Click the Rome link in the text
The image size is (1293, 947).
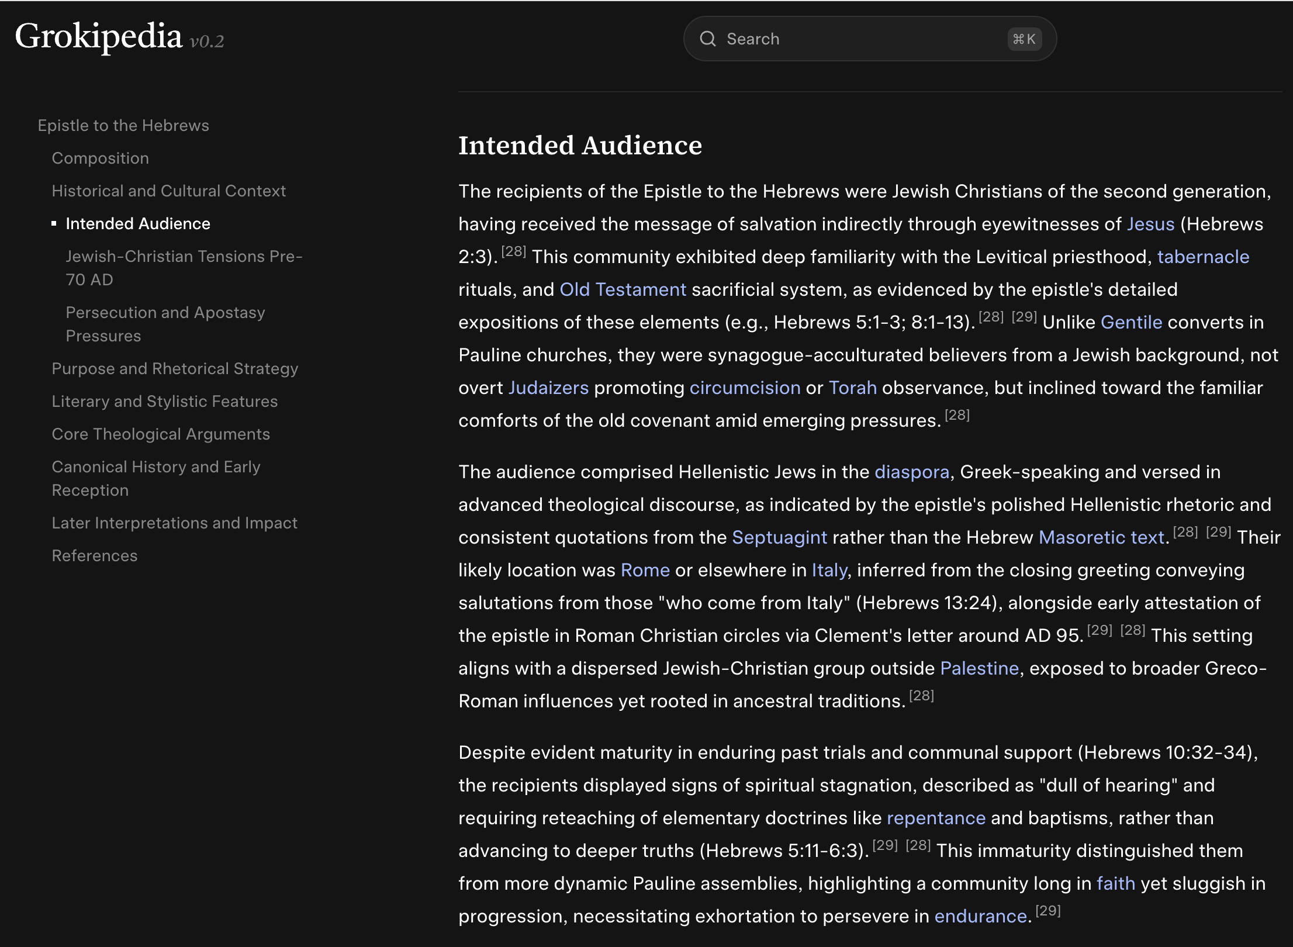point(645,570)
